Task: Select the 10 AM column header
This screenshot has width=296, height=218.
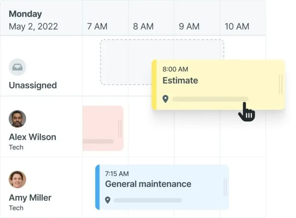Action: (x=237, y=26)
